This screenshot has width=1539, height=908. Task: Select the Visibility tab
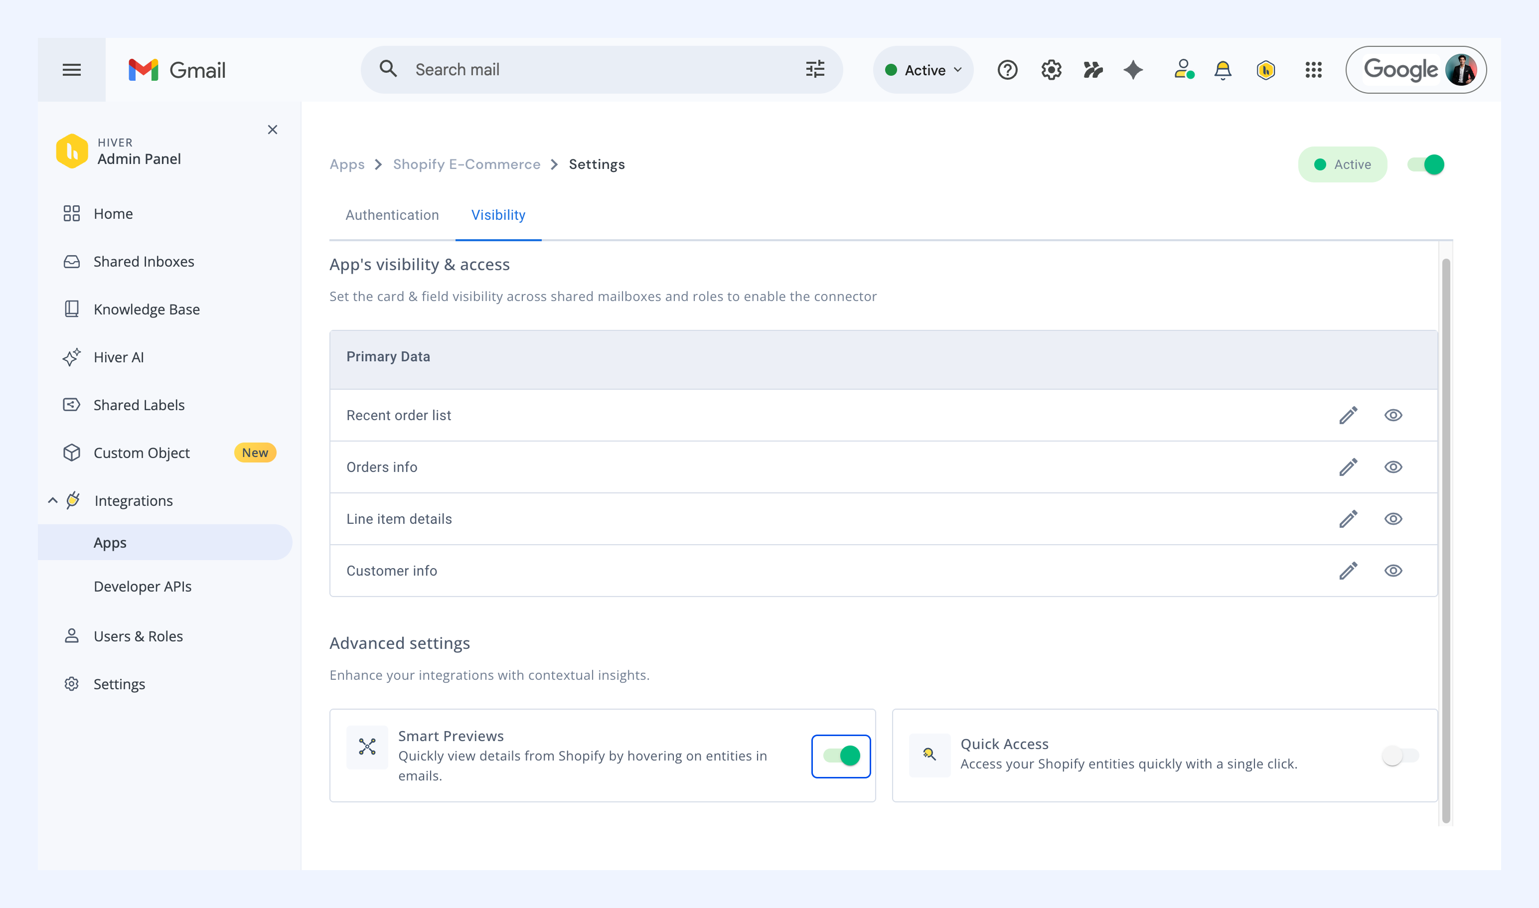click(x=498, y=215)
